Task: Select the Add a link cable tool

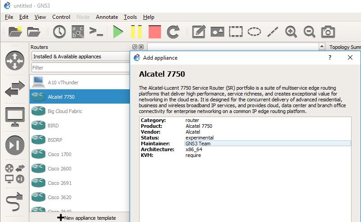Action: (15, 202)
